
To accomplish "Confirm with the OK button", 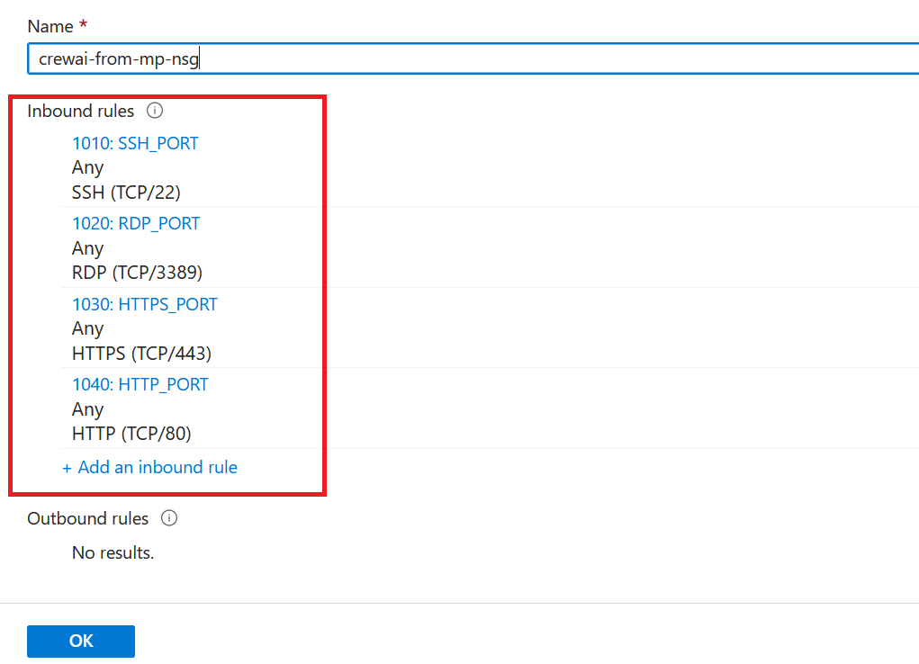I will [x=81, y=642].
